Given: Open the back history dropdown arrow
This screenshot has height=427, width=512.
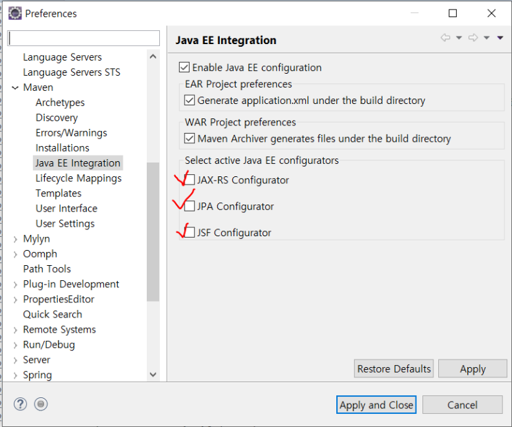Looking at the screenshot, I should click(x=458, y=38).
